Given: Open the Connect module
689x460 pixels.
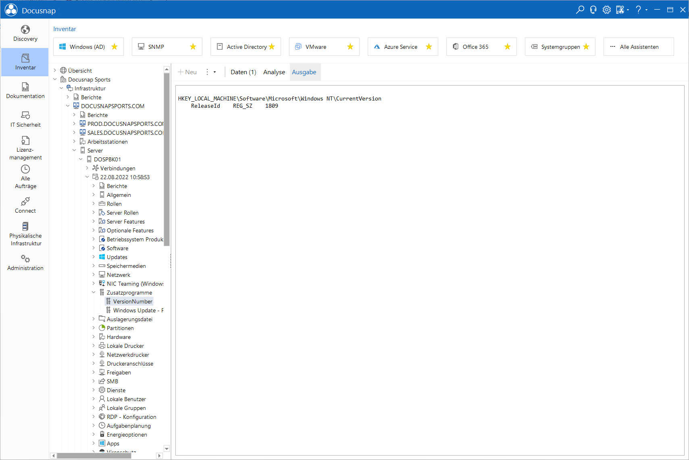Looking at the screenshot, I should click(25, 205).
